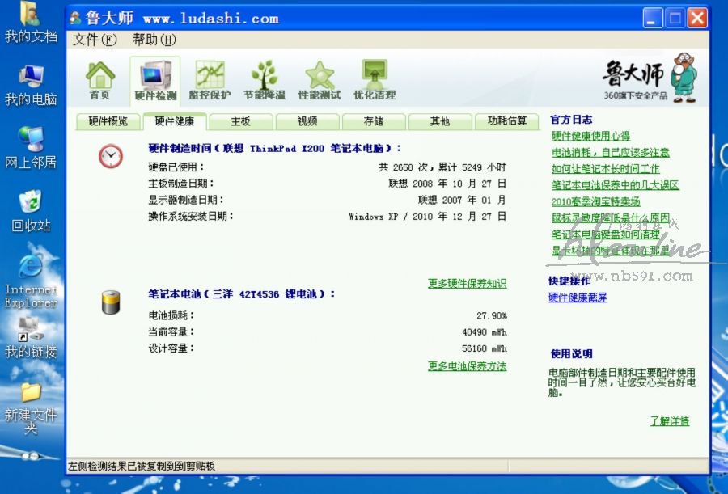Switch to the 硬件健康 tab
The image size is (728, 494).
click(x=175, y=121)
